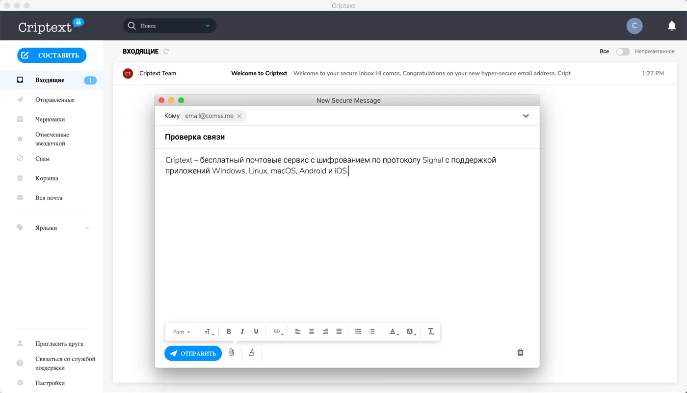Insert a numbered list

[x=372, y=332]
